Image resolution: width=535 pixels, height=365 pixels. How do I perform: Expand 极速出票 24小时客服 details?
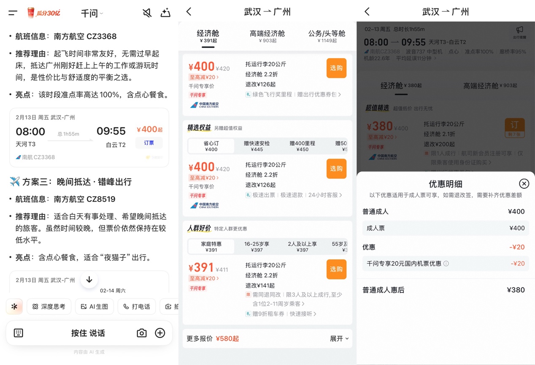coord(294,195)
